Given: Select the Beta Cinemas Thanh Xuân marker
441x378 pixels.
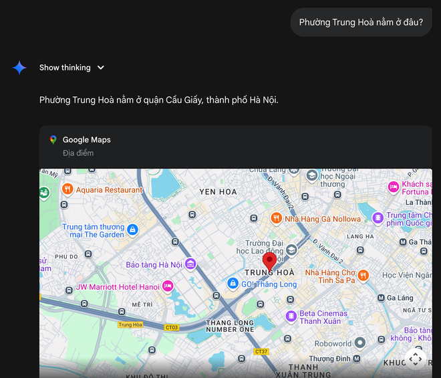Looking at the screenshot, I should 291,316.
